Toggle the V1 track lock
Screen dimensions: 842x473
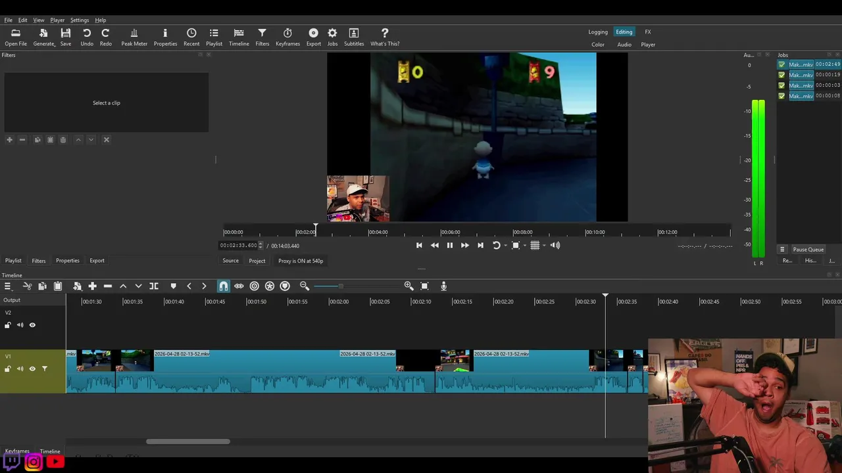(x=8, y=369)
